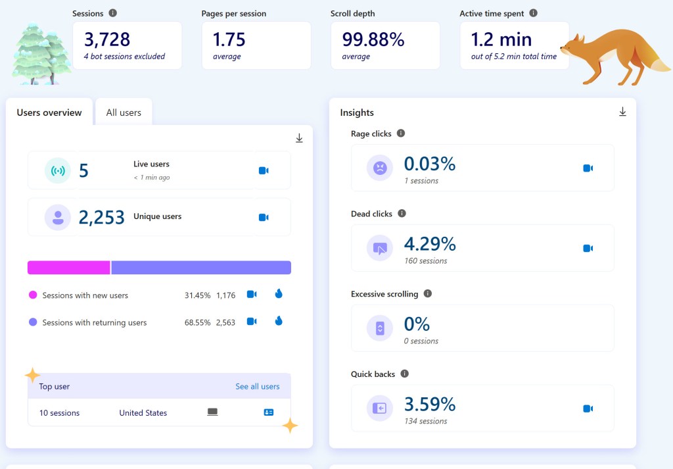Watch recordings of live users
This screenshot has width=673, height=469.
coord(264,170)
